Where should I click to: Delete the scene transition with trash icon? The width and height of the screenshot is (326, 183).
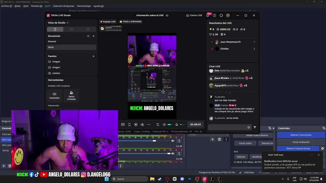[219, 139]
